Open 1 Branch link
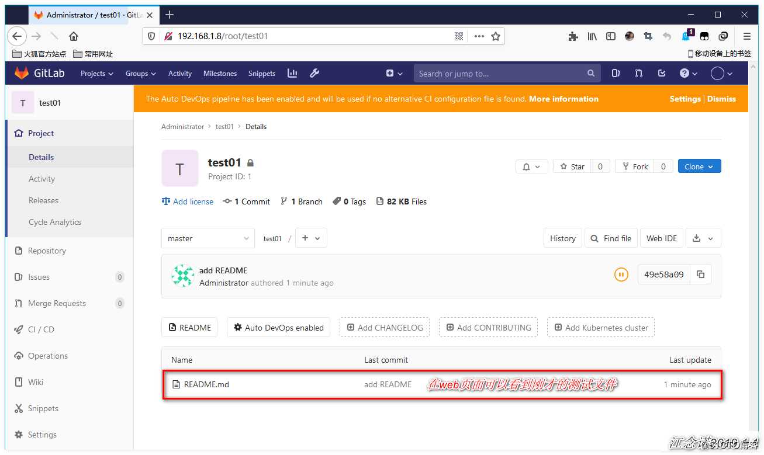 [x=302, y=202]
